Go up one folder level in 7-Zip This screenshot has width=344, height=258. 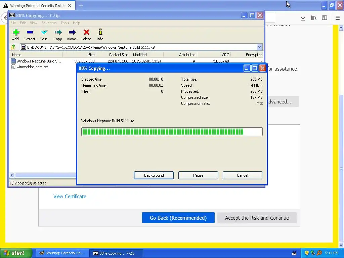click(x=13, y=47)
